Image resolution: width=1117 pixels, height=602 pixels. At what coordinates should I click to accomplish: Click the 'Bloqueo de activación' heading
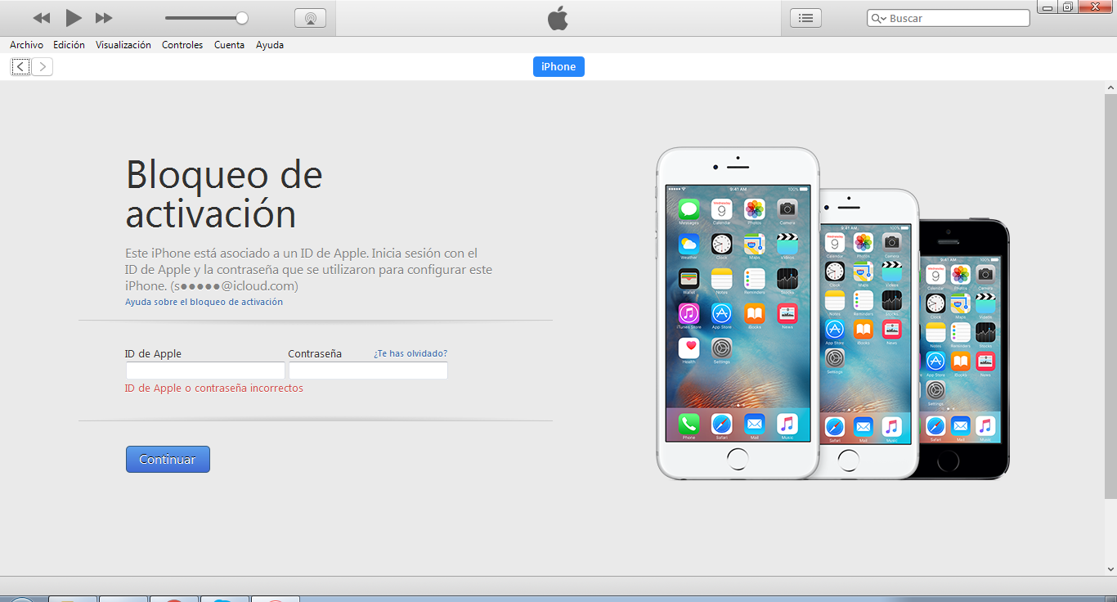click(x=224, y=194)
